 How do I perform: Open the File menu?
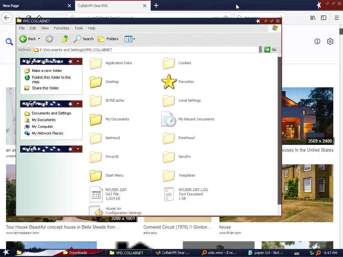(x=22, y=28)
